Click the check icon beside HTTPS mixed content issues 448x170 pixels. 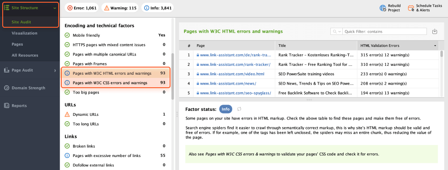tap(67, 45)
